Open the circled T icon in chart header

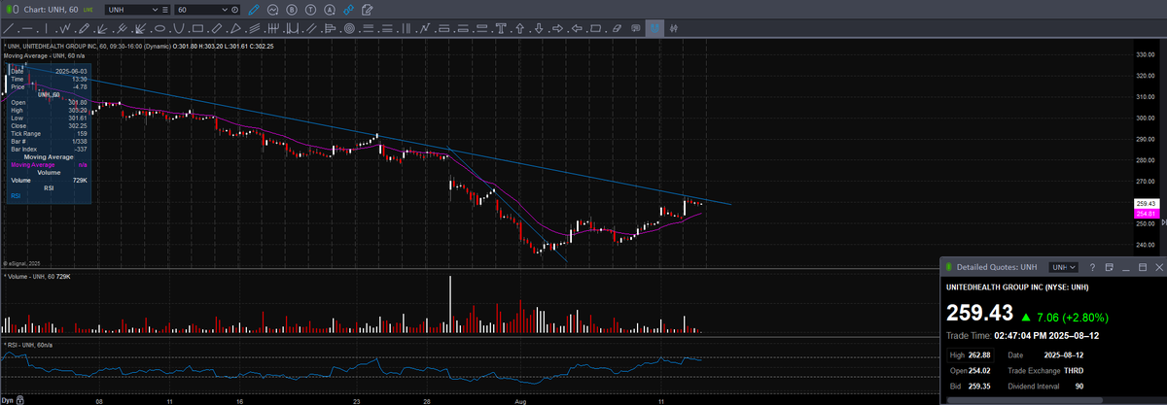(x=311, y=10)
